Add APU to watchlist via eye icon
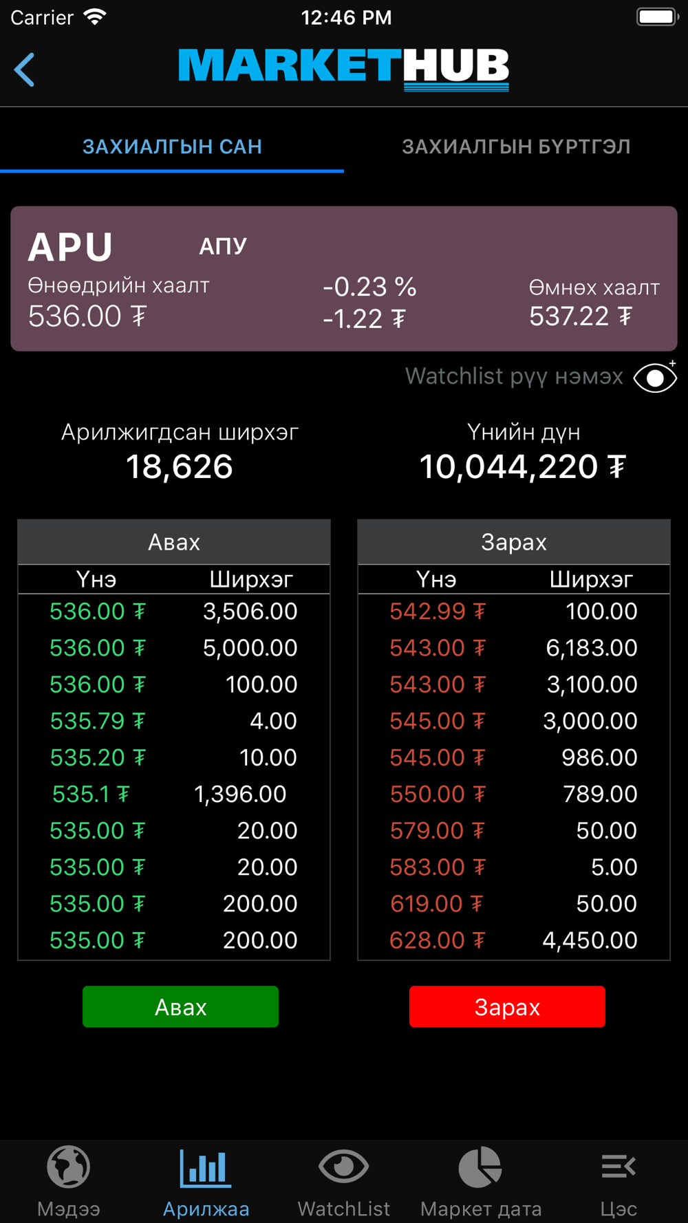The width and height of the screenshot is (688, 1223). click(655, 376)
